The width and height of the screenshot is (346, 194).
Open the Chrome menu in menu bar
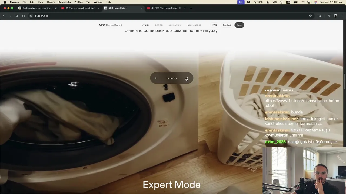pos(14,2)
